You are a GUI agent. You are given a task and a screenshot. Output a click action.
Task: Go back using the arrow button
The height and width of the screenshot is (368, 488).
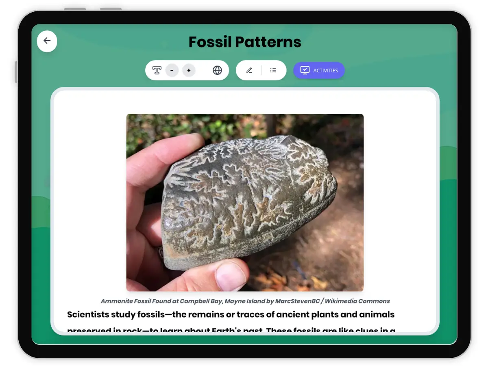(x=47, y=41)
